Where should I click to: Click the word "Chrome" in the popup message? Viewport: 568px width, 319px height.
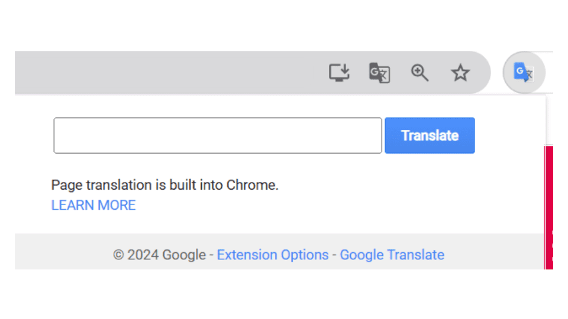tap(252, 185)
